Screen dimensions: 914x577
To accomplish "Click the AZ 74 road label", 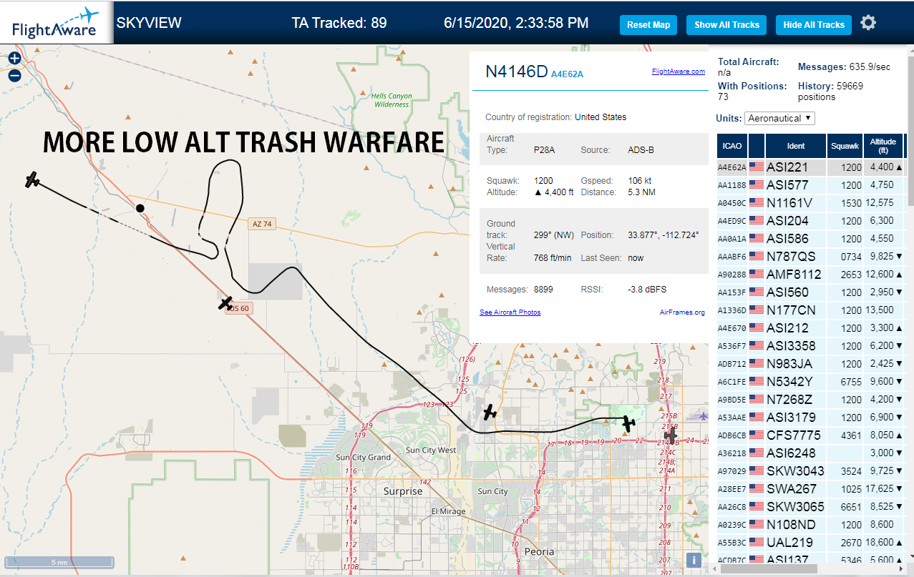I will 262,224.
